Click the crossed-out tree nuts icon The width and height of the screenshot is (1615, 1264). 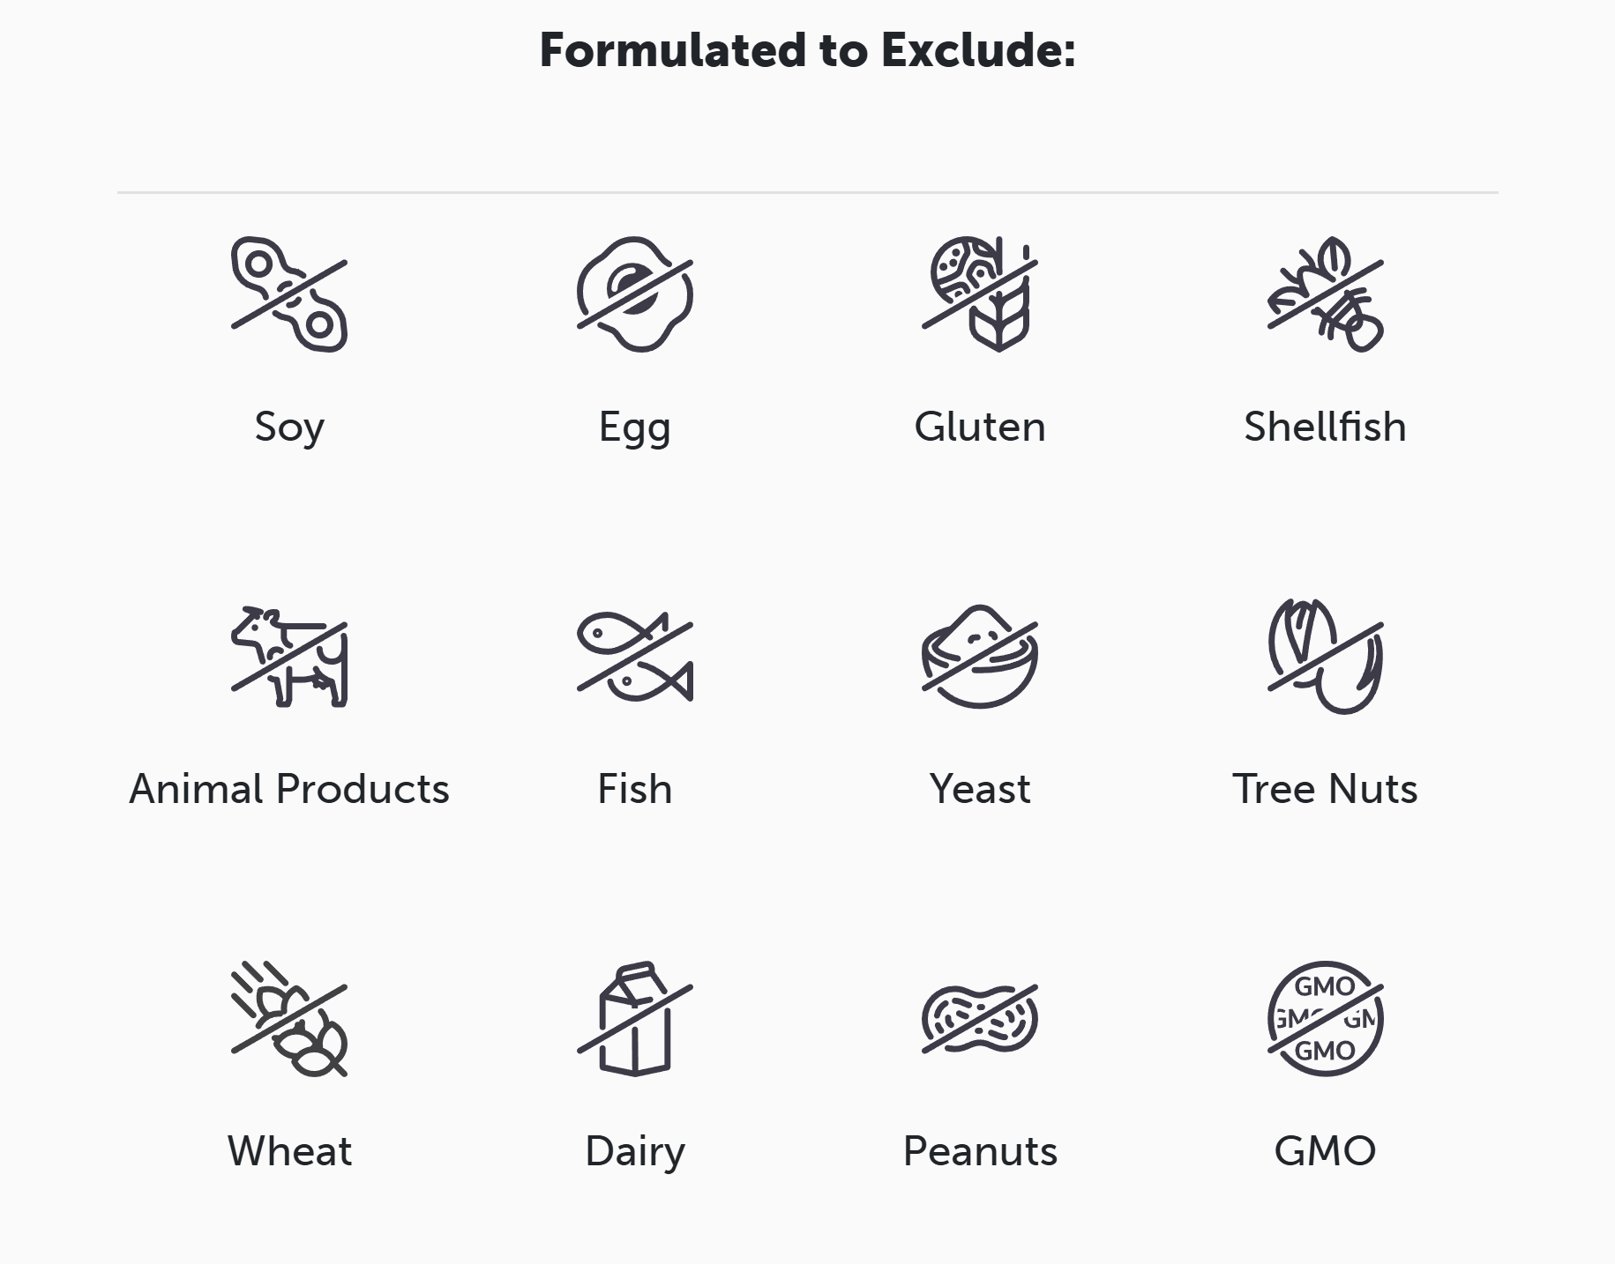1325,657
